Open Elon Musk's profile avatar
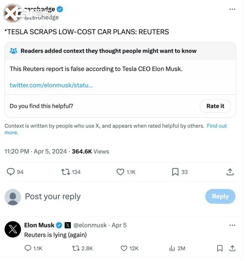This screenshot has width=249, height=261. coord(13,230)
